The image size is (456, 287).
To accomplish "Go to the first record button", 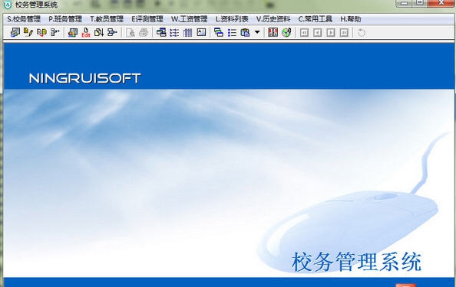I will click(304, 32).
